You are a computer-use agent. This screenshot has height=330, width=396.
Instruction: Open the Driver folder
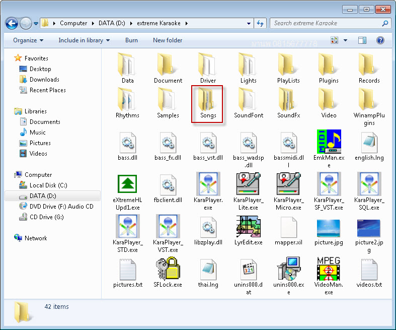208,68
